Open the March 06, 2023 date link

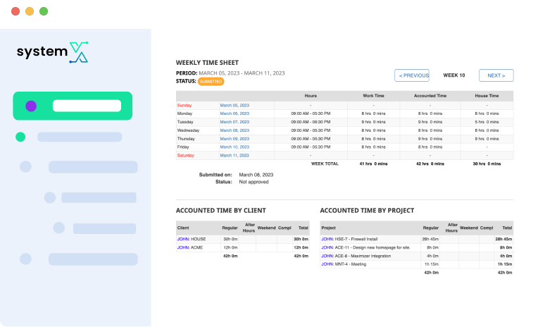tap(234, 113)
